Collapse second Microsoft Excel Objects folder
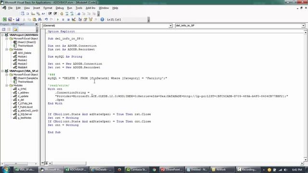 [6, 74]
